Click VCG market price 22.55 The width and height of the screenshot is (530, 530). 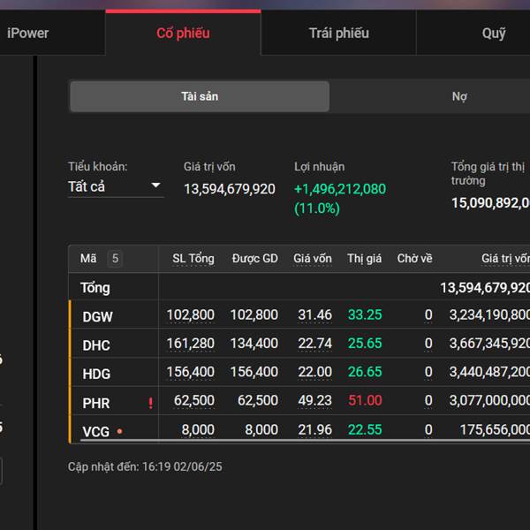(365, 429)
